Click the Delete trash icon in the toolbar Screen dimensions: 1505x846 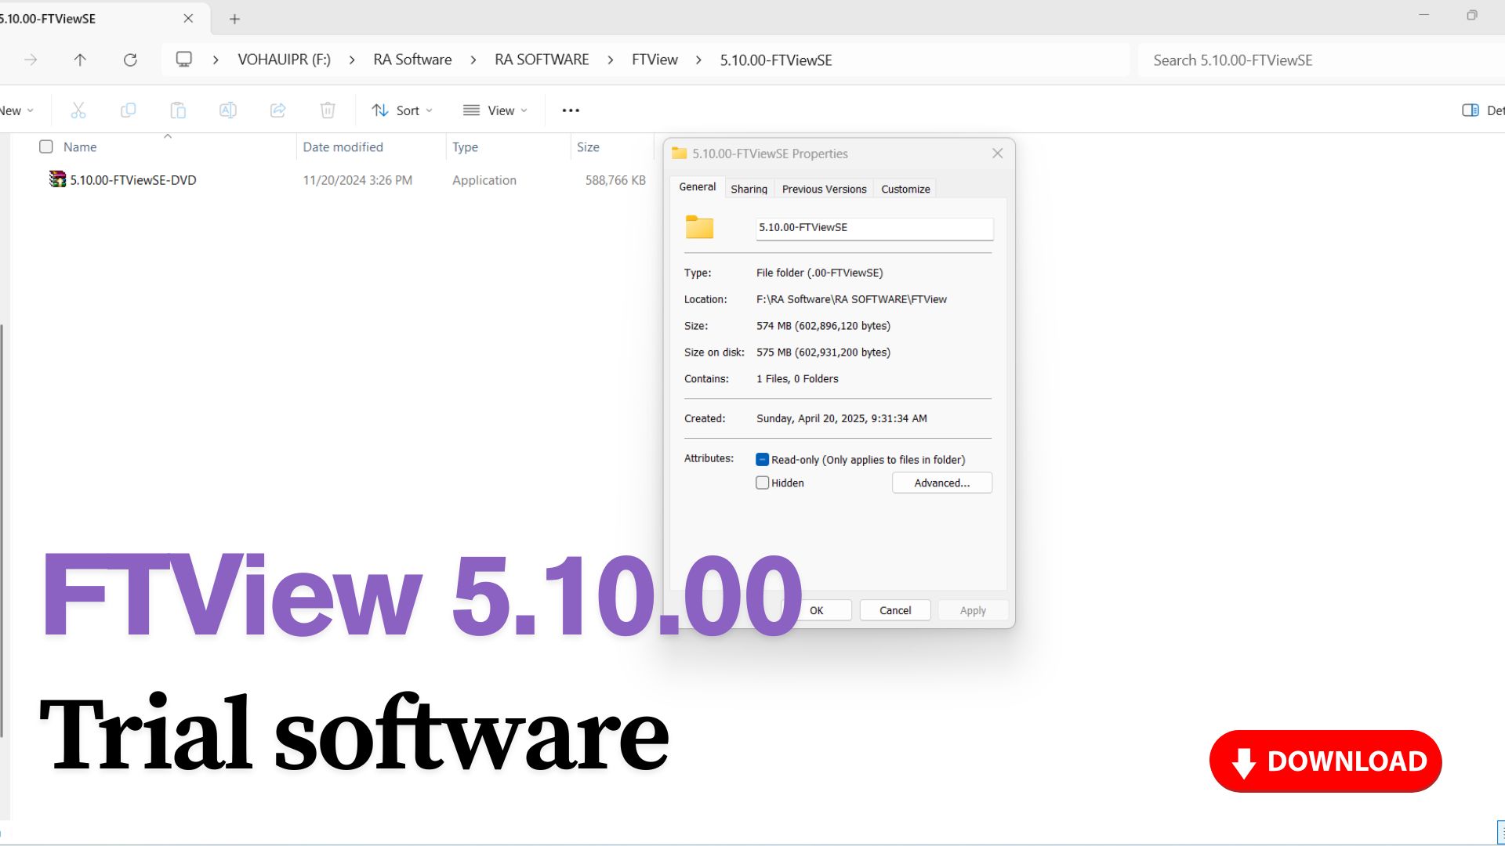tap(328, 110)
